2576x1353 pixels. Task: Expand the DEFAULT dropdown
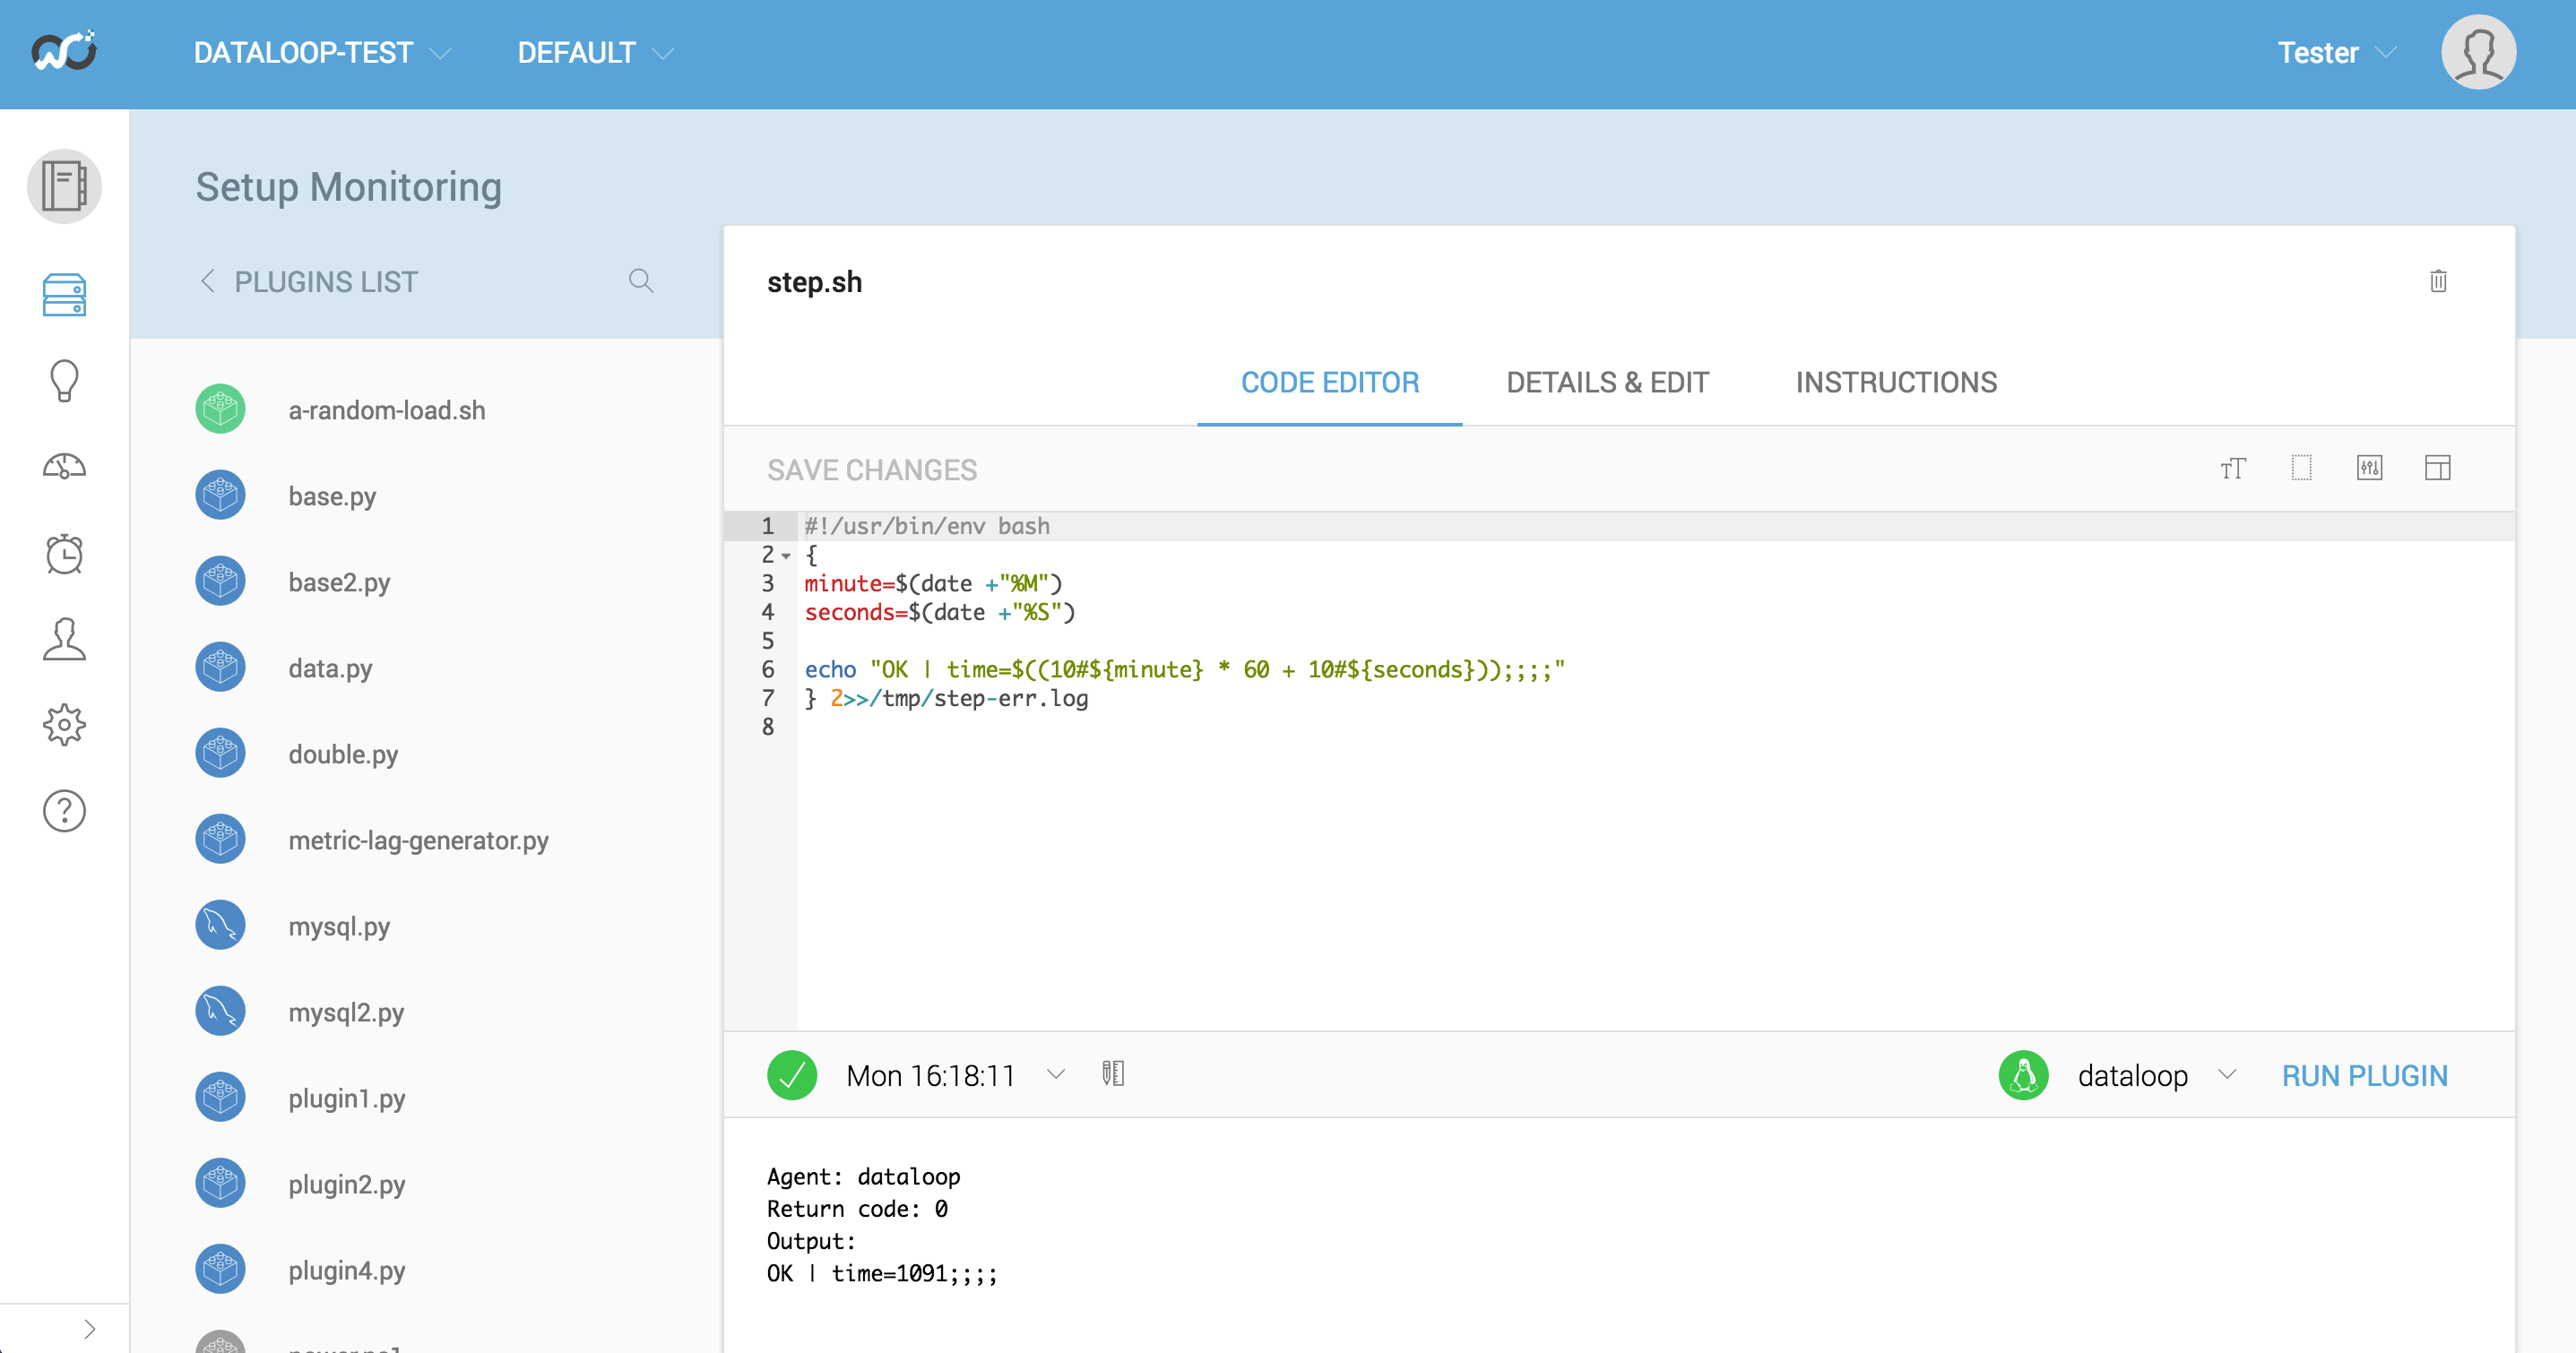596,52
